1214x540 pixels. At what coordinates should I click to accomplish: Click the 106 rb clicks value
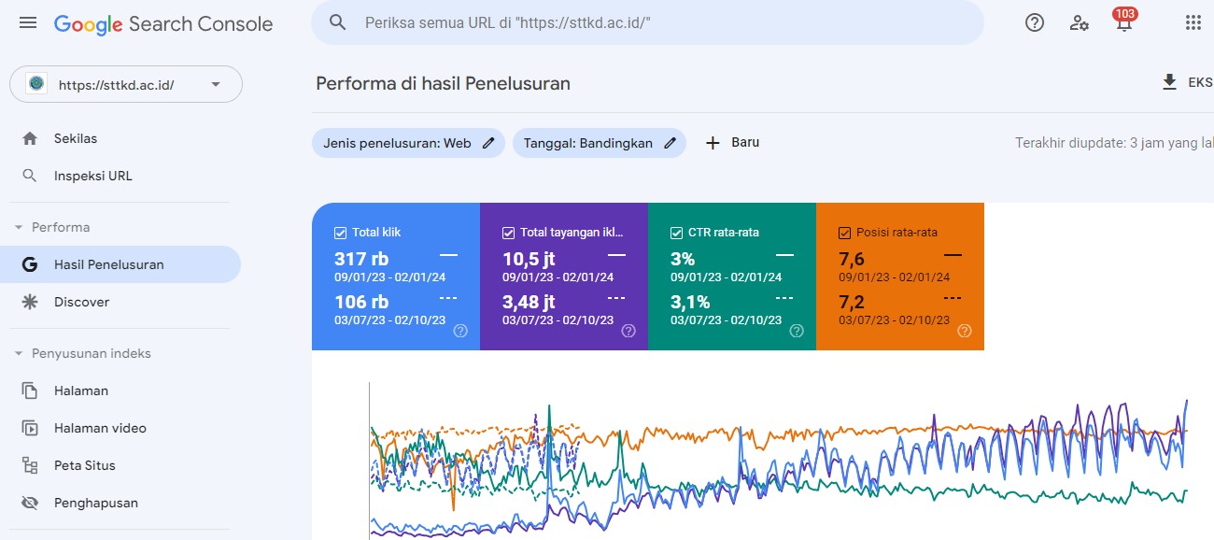click(x=361, y=302)
